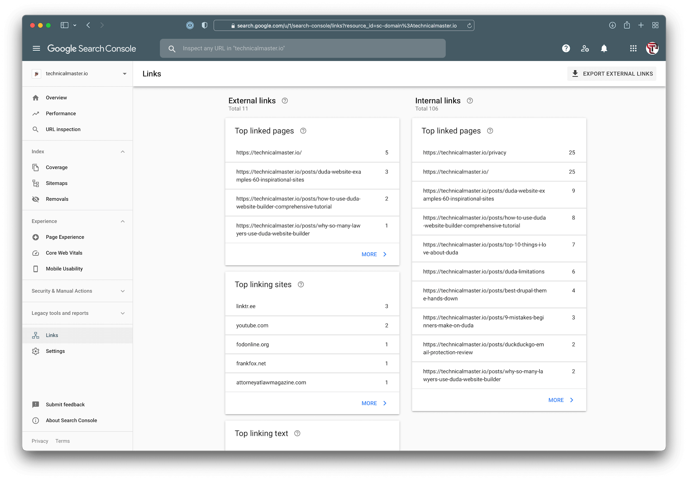This screenshot has width=688, height=480.
Task: Open the technicalmaster.io property dropdown
Action: tap(124, 74)
